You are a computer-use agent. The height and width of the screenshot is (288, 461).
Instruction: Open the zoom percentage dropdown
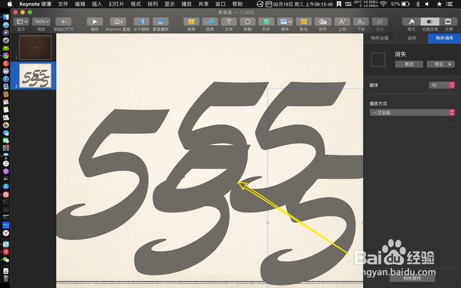[41, 21]
